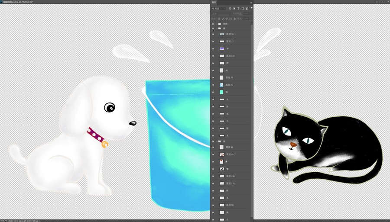This screenshot has height=222, width=390.
Task: Hide the first layer group via eye
Action: point(213,24)
